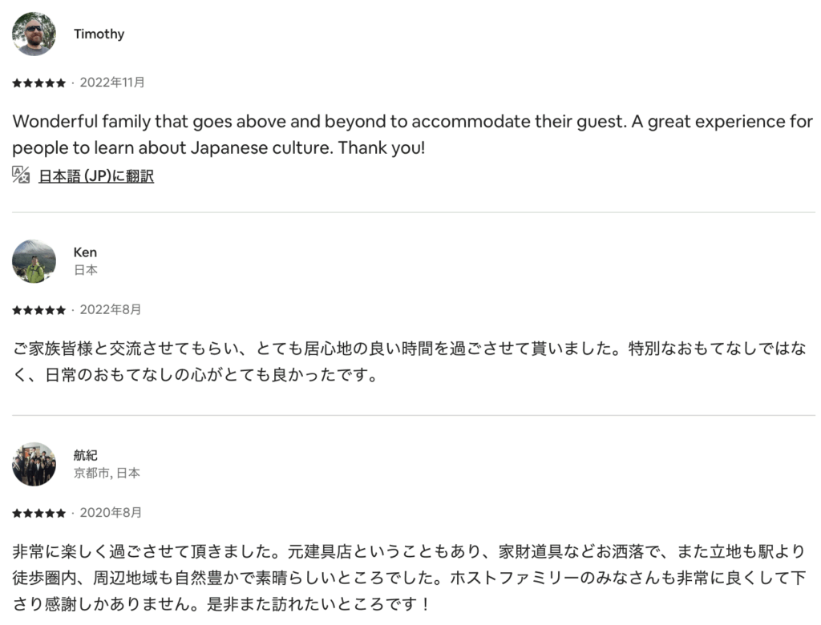Click the 日本語 (JP)に翻訳 translate link
Viewport: 821px width, 625px height.
96,176
